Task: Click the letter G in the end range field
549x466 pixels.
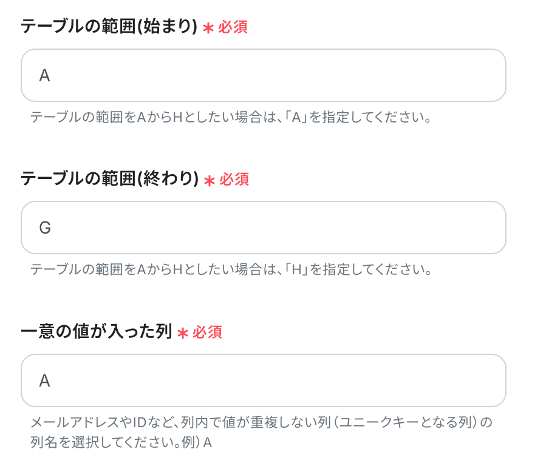Action: click(x=45, y=228)
